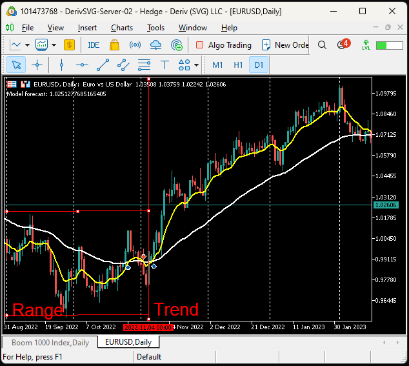Select the horizontal line tool
409x366 pixels.
click(x=82, y=65)
